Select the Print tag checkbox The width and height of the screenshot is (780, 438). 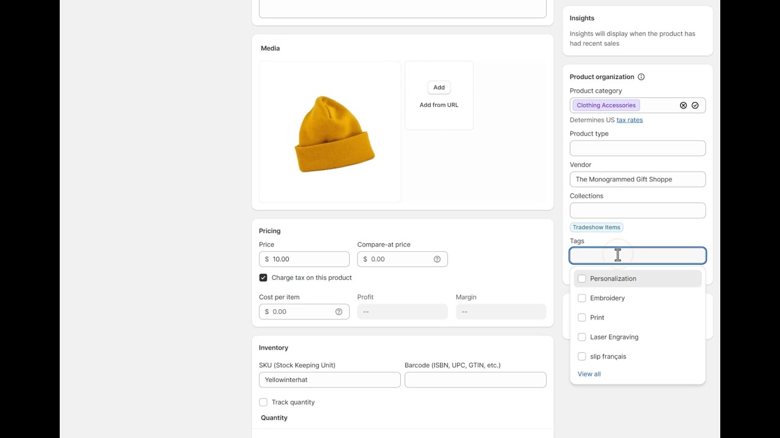pos(582,318)
